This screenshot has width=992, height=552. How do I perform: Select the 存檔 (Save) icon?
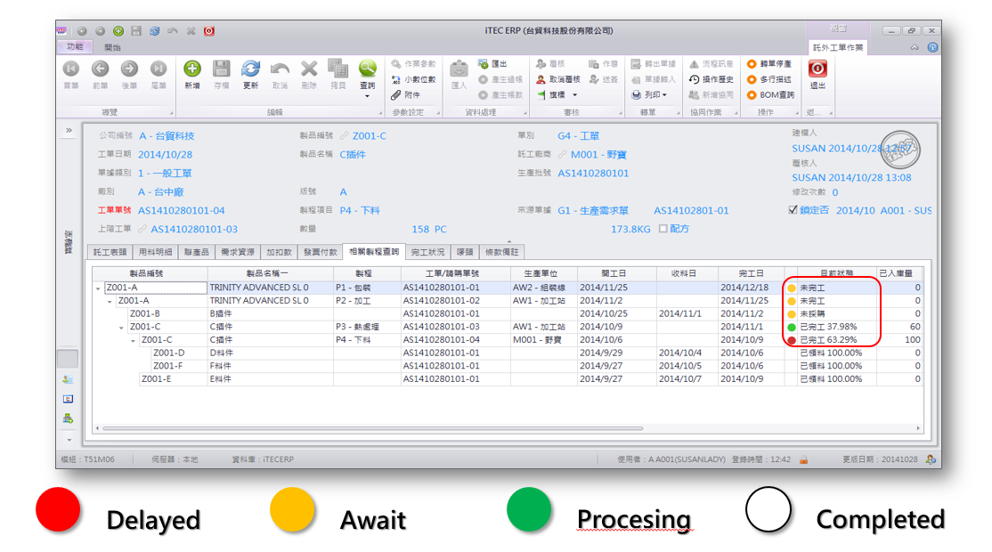tap(221, 69)
